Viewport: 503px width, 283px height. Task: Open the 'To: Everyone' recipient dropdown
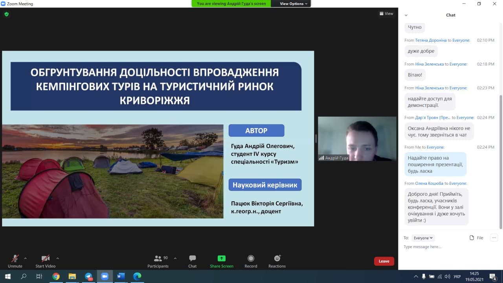pyautogui.click(x=423, y=238)
